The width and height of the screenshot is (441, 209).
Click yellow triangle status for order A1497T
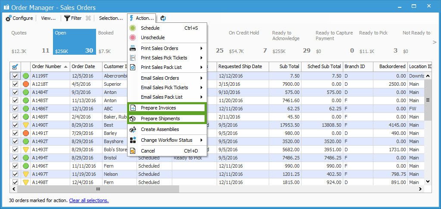point(26,174)
